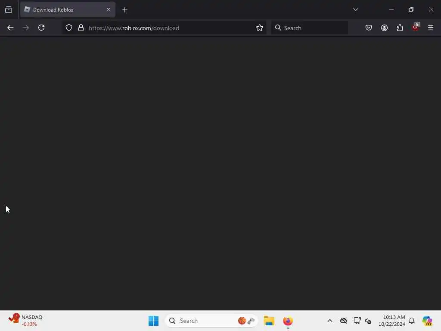The width and height of the screenshot is (441, 331).
Task: Launch Copilot preview from taskbar
Action: (427, 321)
